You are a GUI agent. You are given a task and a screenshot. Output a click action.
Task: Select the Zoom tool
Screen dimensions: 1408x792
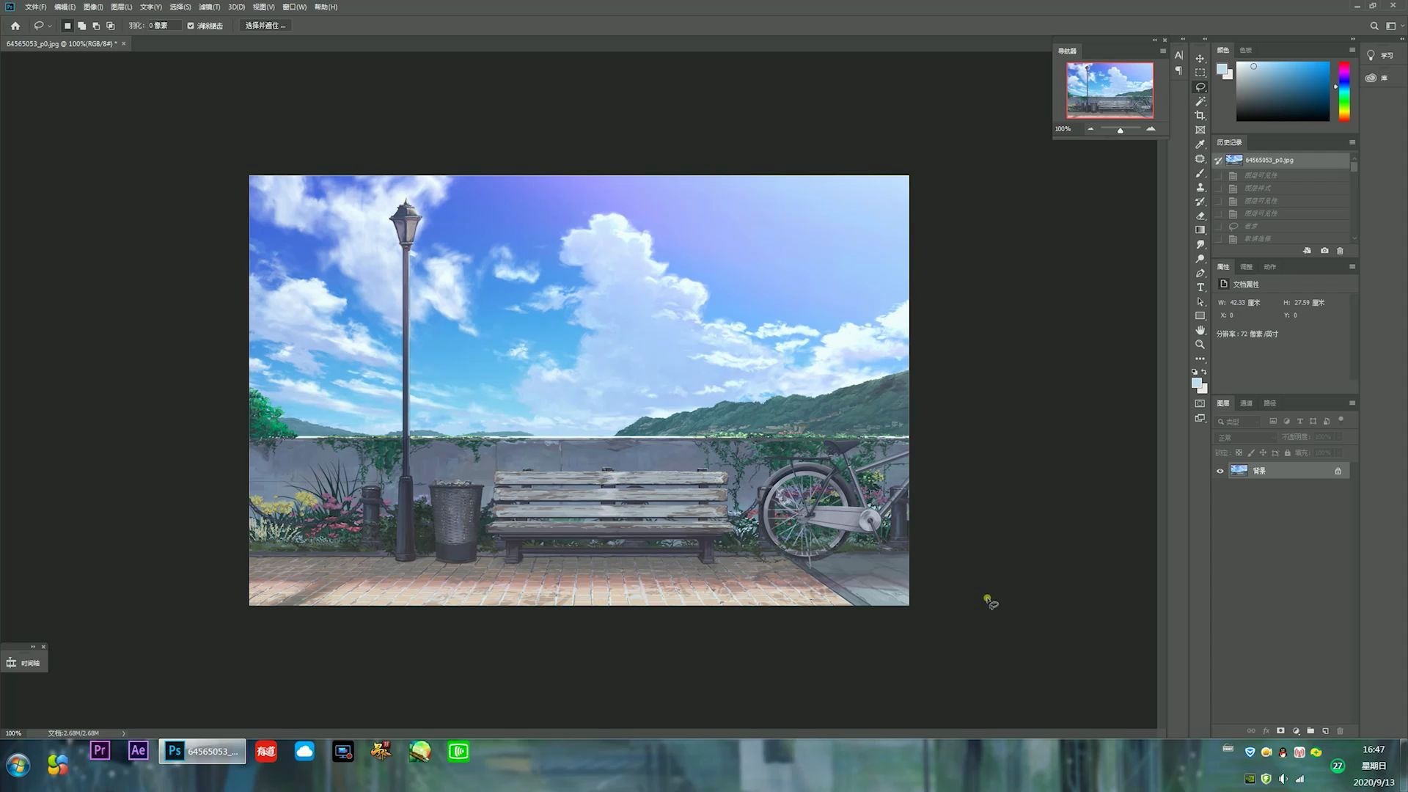point(1200,345)
